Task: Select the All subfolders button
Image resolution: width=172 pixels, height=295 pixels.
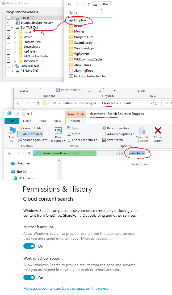Action: pos(30,134)
